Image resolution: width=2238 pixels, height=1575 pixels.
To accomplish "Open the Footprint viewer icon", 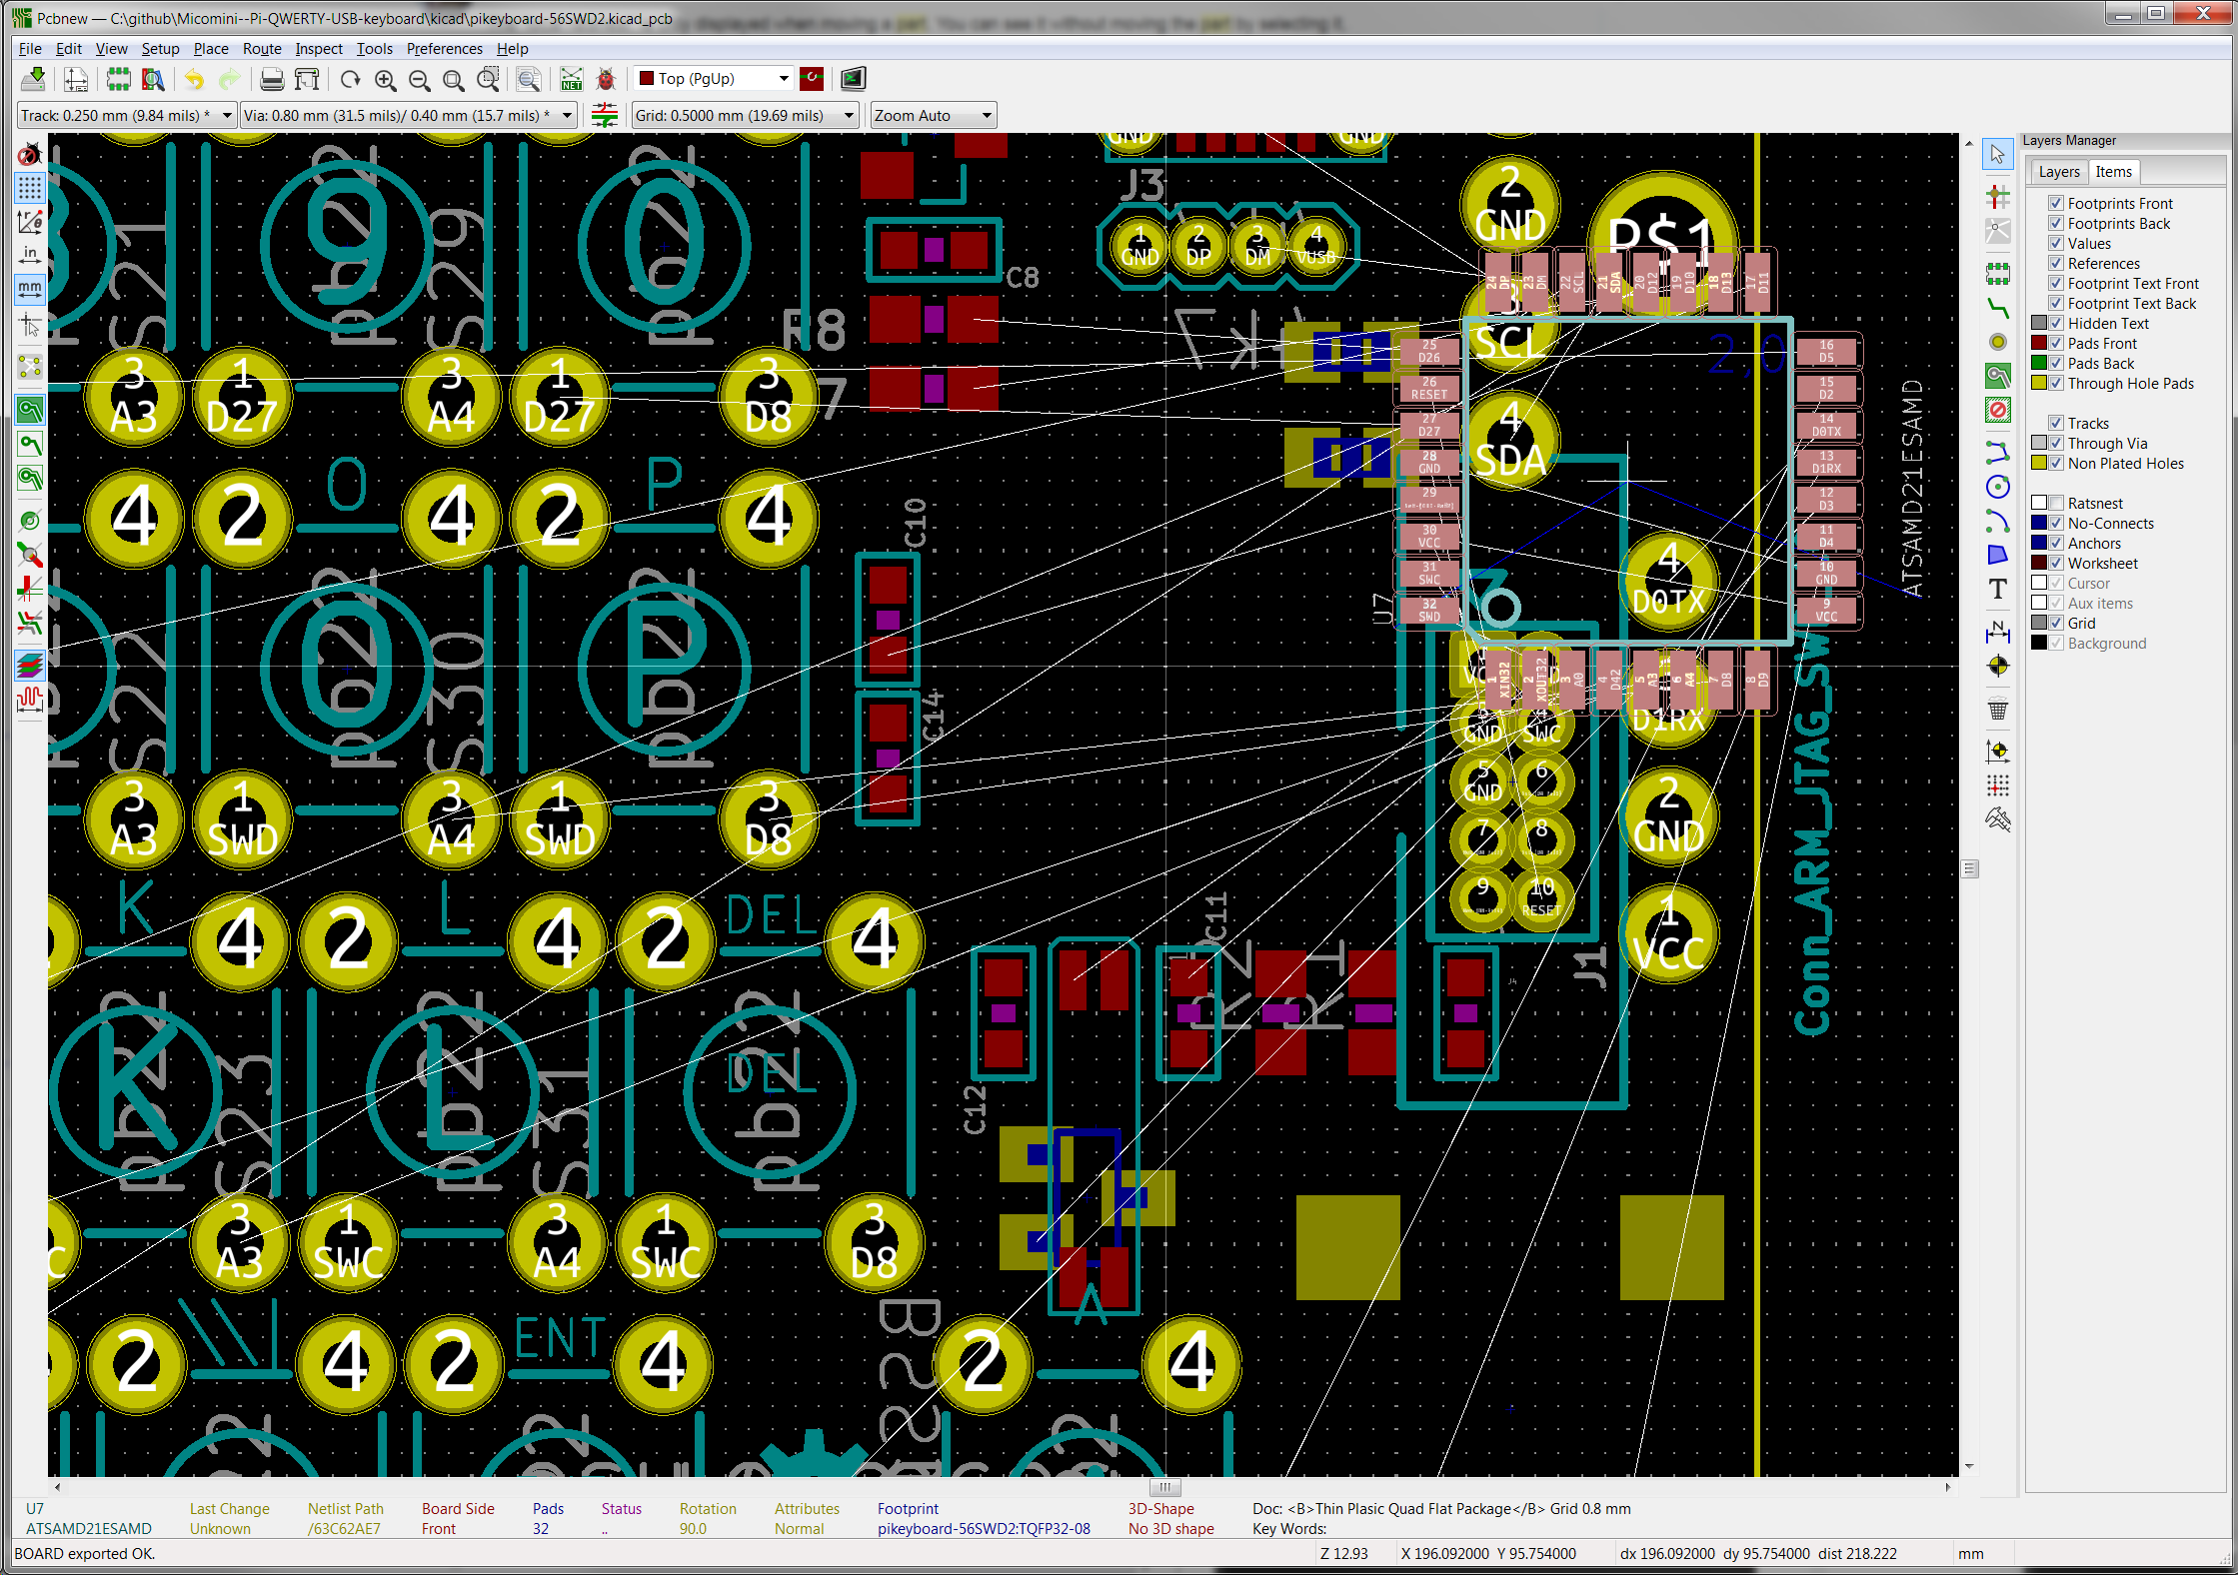I will 153,79.
